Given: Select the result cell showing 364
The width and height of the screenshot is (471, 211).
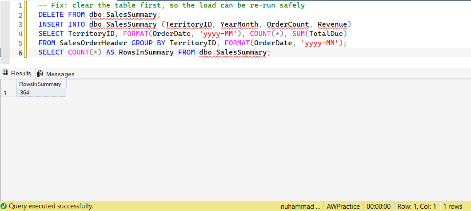Looking at the screenshot, I should pyautogui.click(x=42, y=93).
